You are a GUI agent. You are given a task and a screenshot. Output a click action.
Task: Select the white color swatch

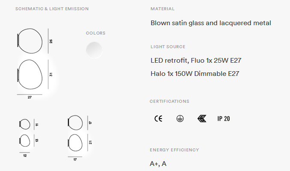[x=94, y=50]
